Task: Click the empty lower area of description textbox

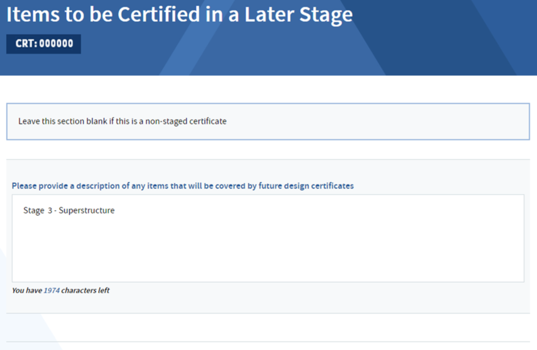Action: tap(268, 253)
